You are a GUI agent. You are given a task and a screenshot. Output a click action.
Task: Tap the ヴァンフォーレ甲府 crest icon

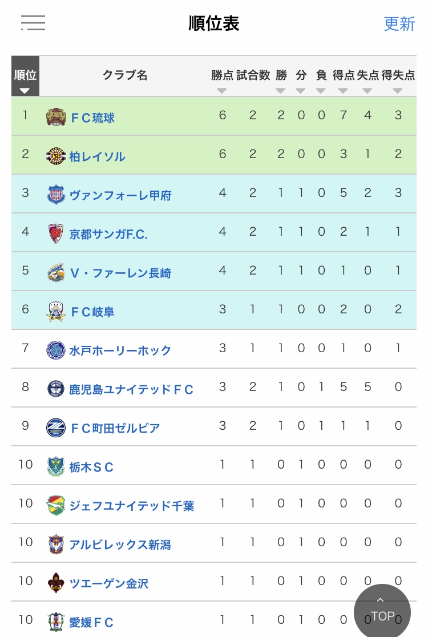coord(56,195)
